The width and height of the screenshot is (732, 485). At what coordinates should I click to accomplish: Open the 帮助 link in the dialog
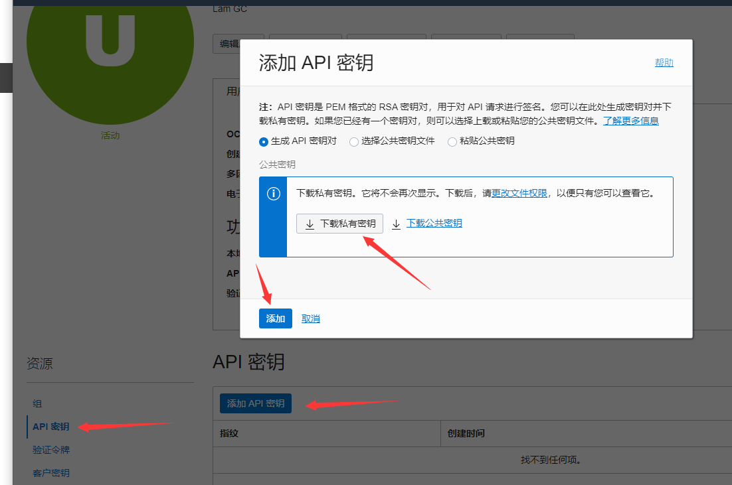click(664, 62)
